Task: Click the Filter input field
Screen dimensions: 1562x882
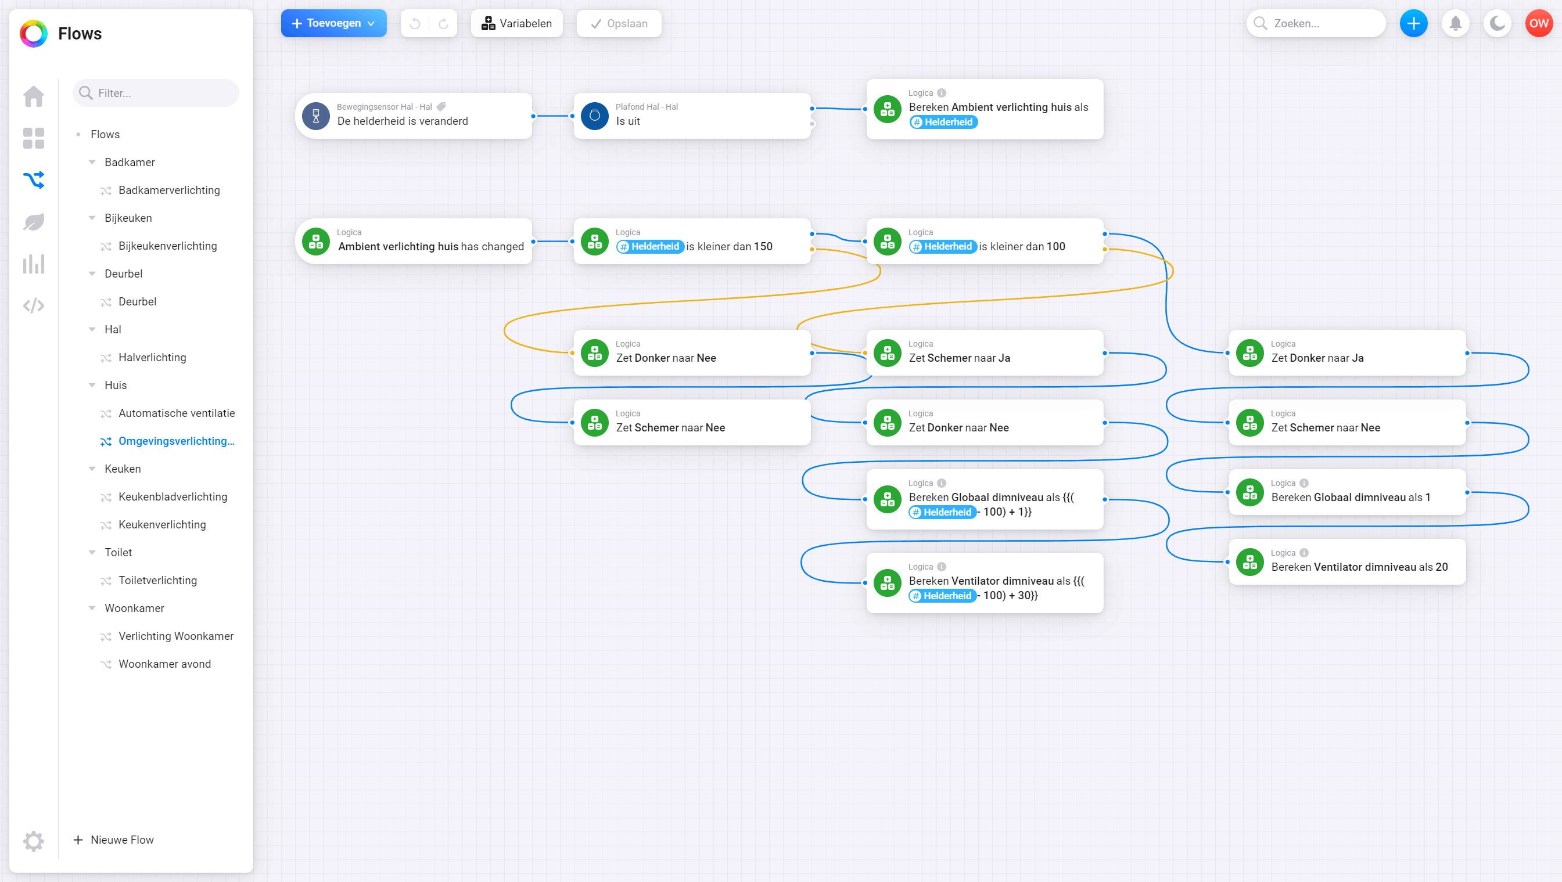Action: 156,93
